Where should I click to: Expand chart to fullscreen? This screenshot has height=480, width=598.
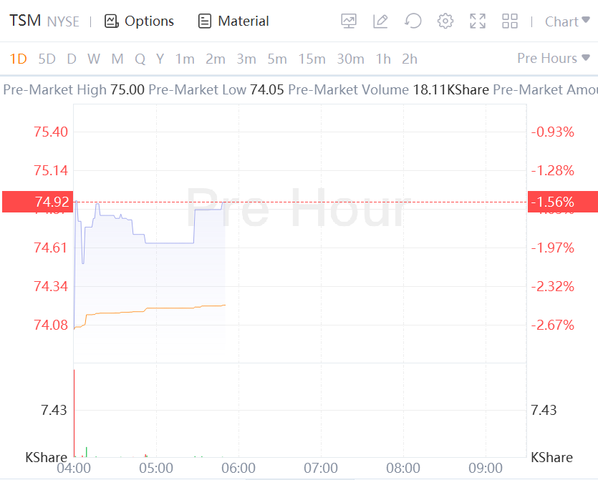[478, 21]
